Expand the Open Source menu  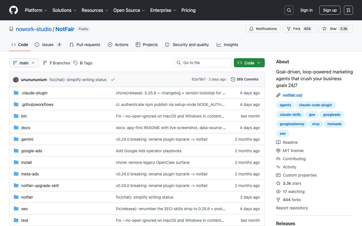(129, 10)
